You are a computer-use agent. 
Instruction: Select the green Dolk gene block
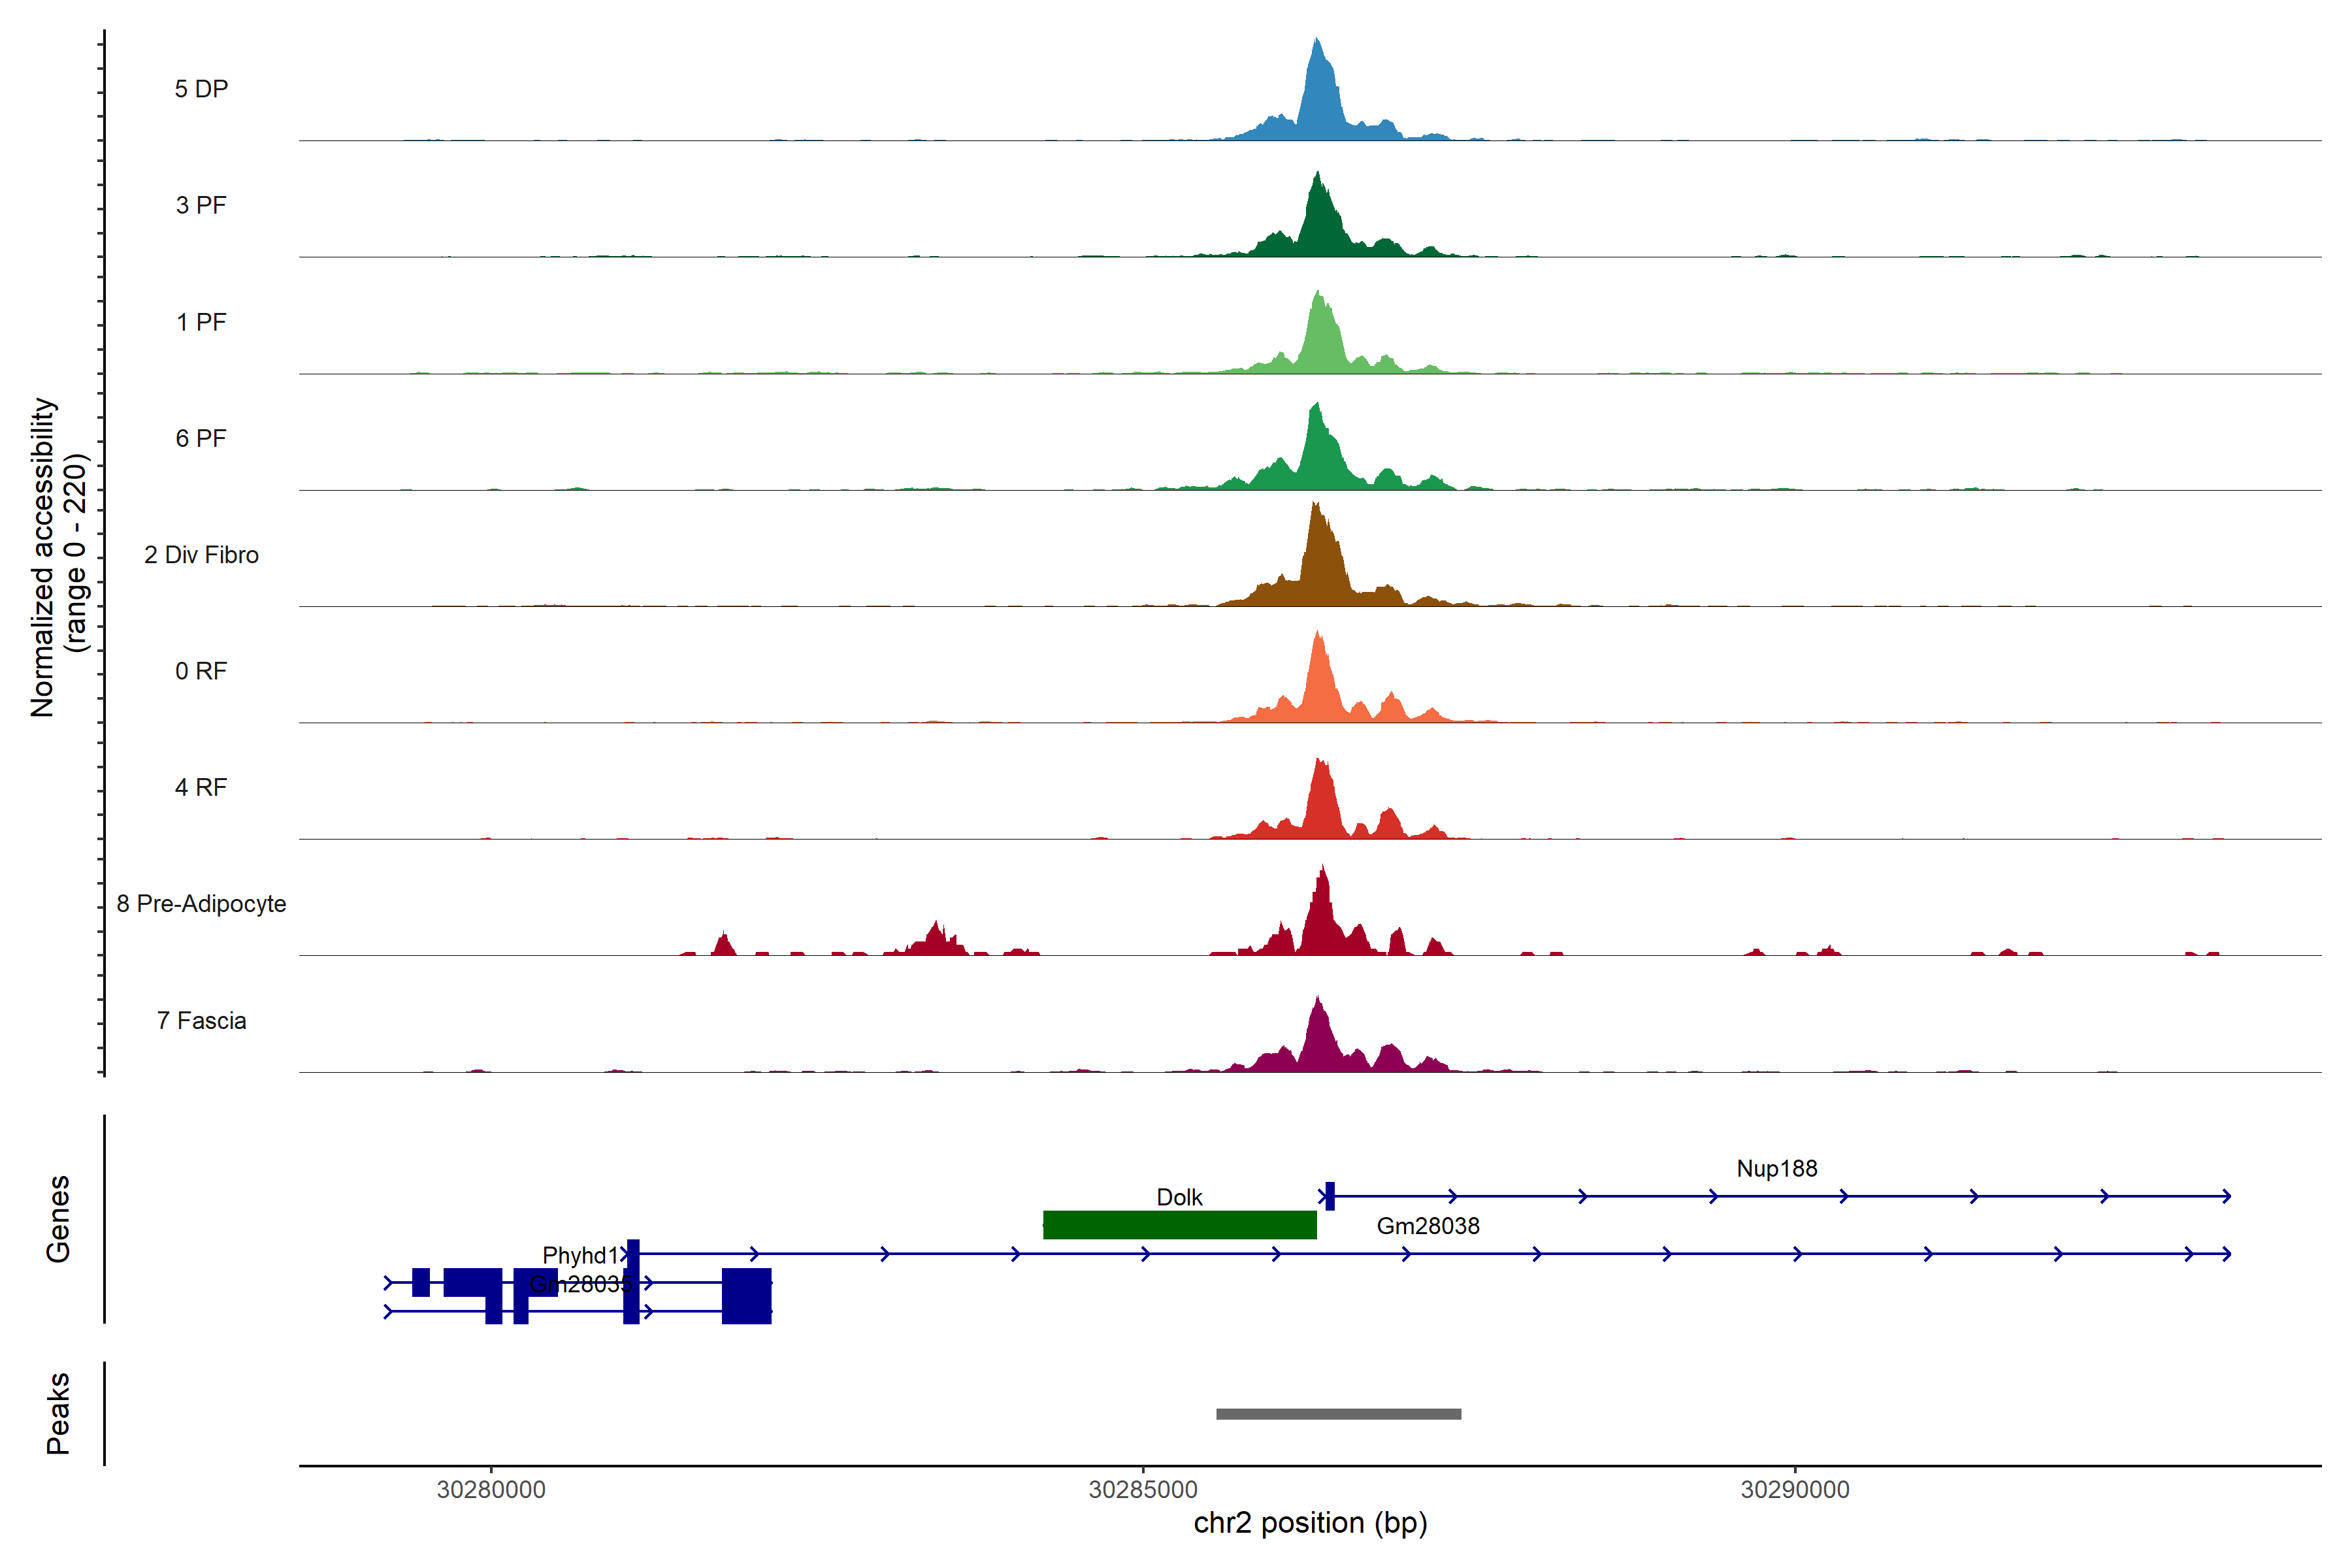point(1179,1225)
